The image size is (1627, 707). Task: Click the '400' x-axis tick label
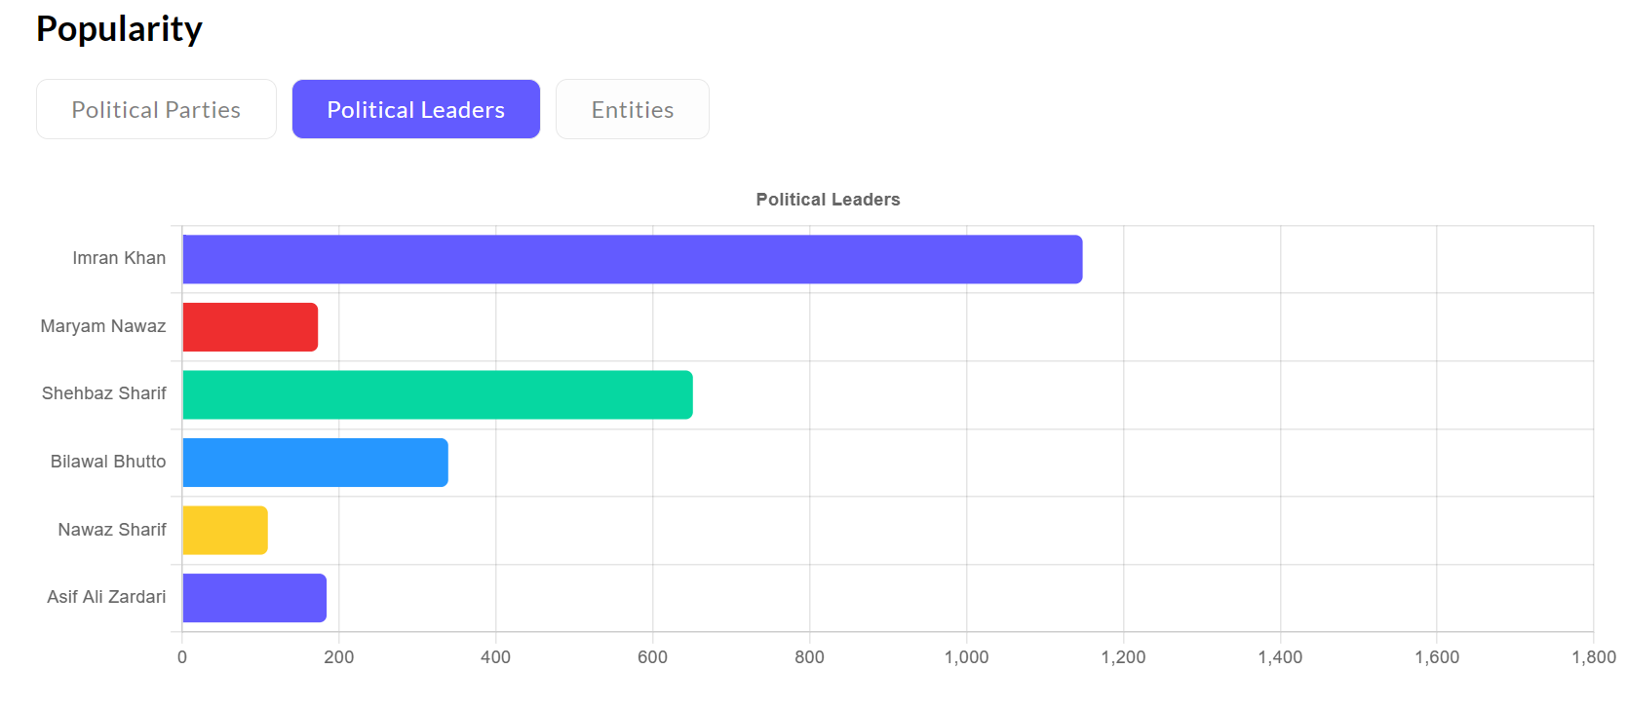496,657
